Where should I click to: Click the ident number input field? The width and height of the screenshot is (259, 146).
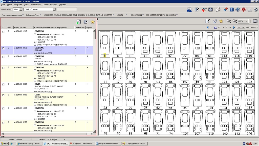click(x=38, y=9)
